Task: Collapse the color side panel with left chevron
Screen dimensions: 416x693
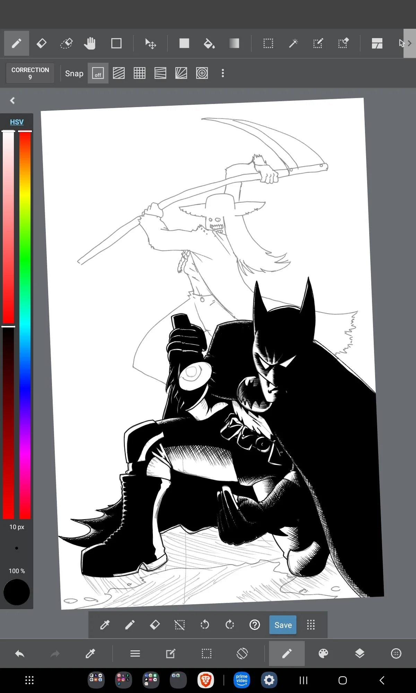Action: pos(12,100)
